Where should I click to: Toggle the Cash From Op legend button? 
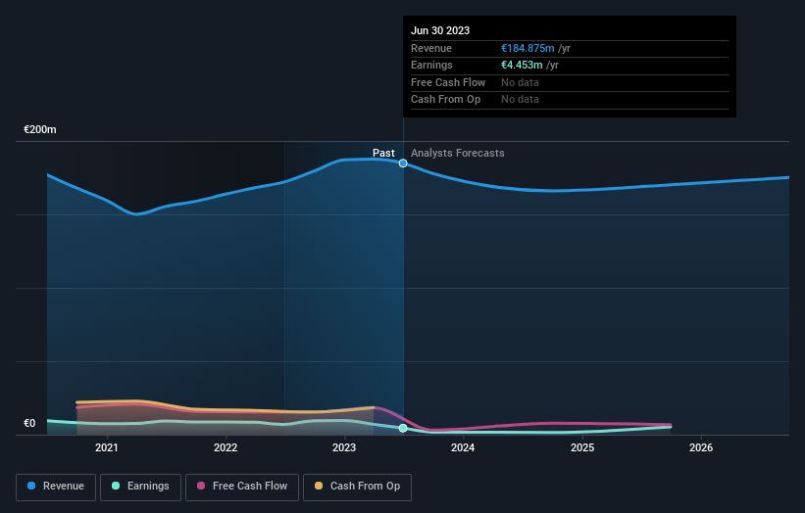click(x=357, y=487)
